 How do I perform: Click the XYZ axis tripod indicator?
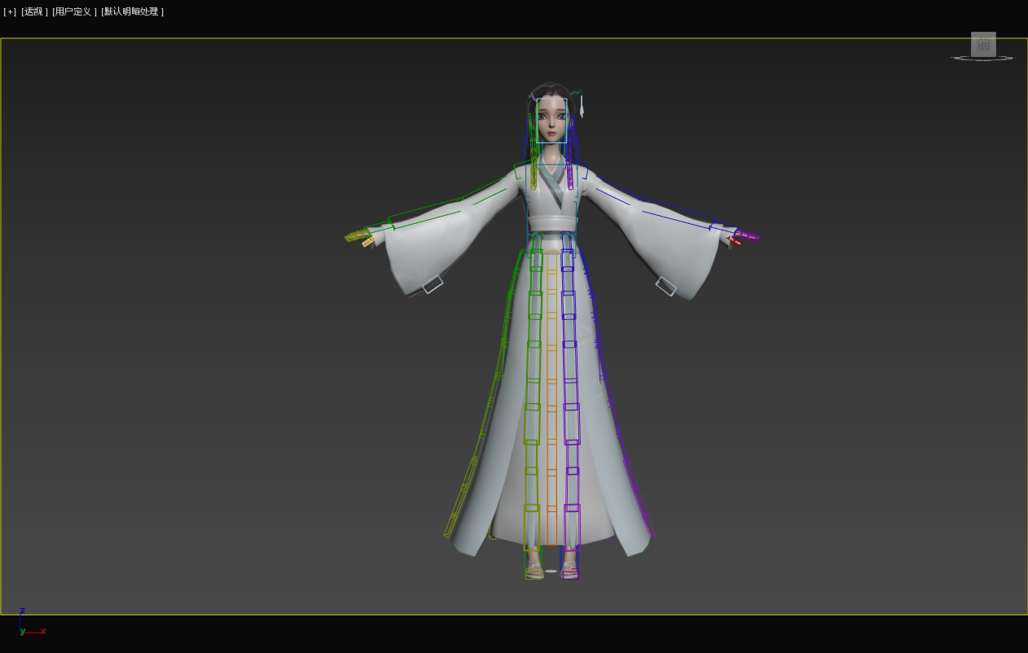[x=24, y=625]
